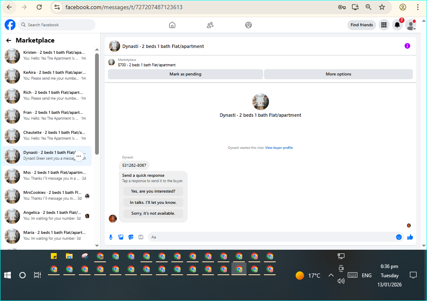Open Maria's conversation in the list

(47, 236)
